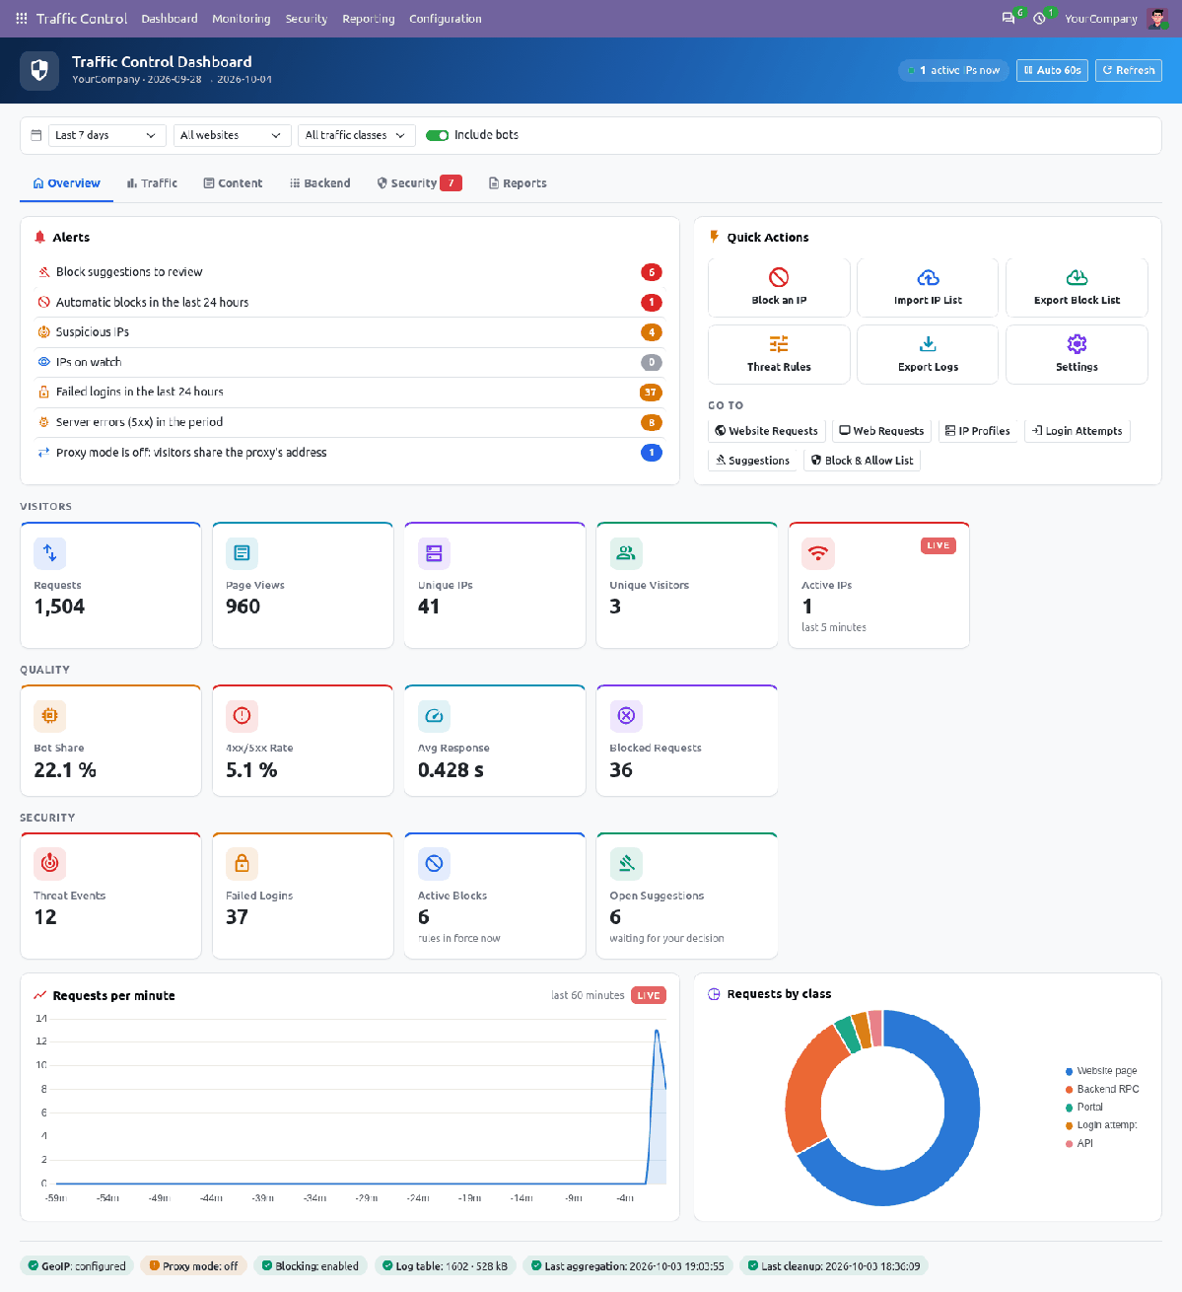Screen dimensions: 1182x1292
Task: Click the Export Logs download icon
Action: pos(928,343)
